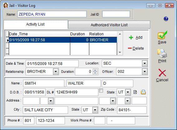Click the D.O.B. field 08/01/1958
This screenshot has height=130, width=177.
(x=34, y=92)
